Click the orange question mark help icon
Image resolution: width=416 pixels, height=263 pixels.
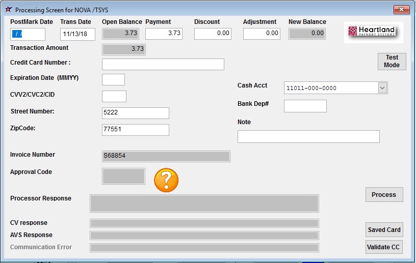tap(166, 180)
